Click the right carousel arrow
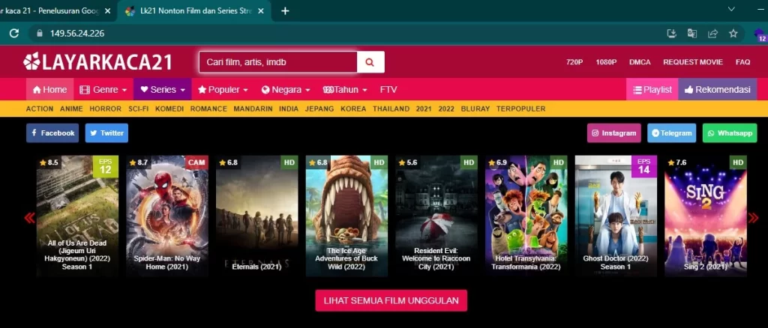Screen dimensions: 768x328 pyautogui.click(x=753, y=218)
